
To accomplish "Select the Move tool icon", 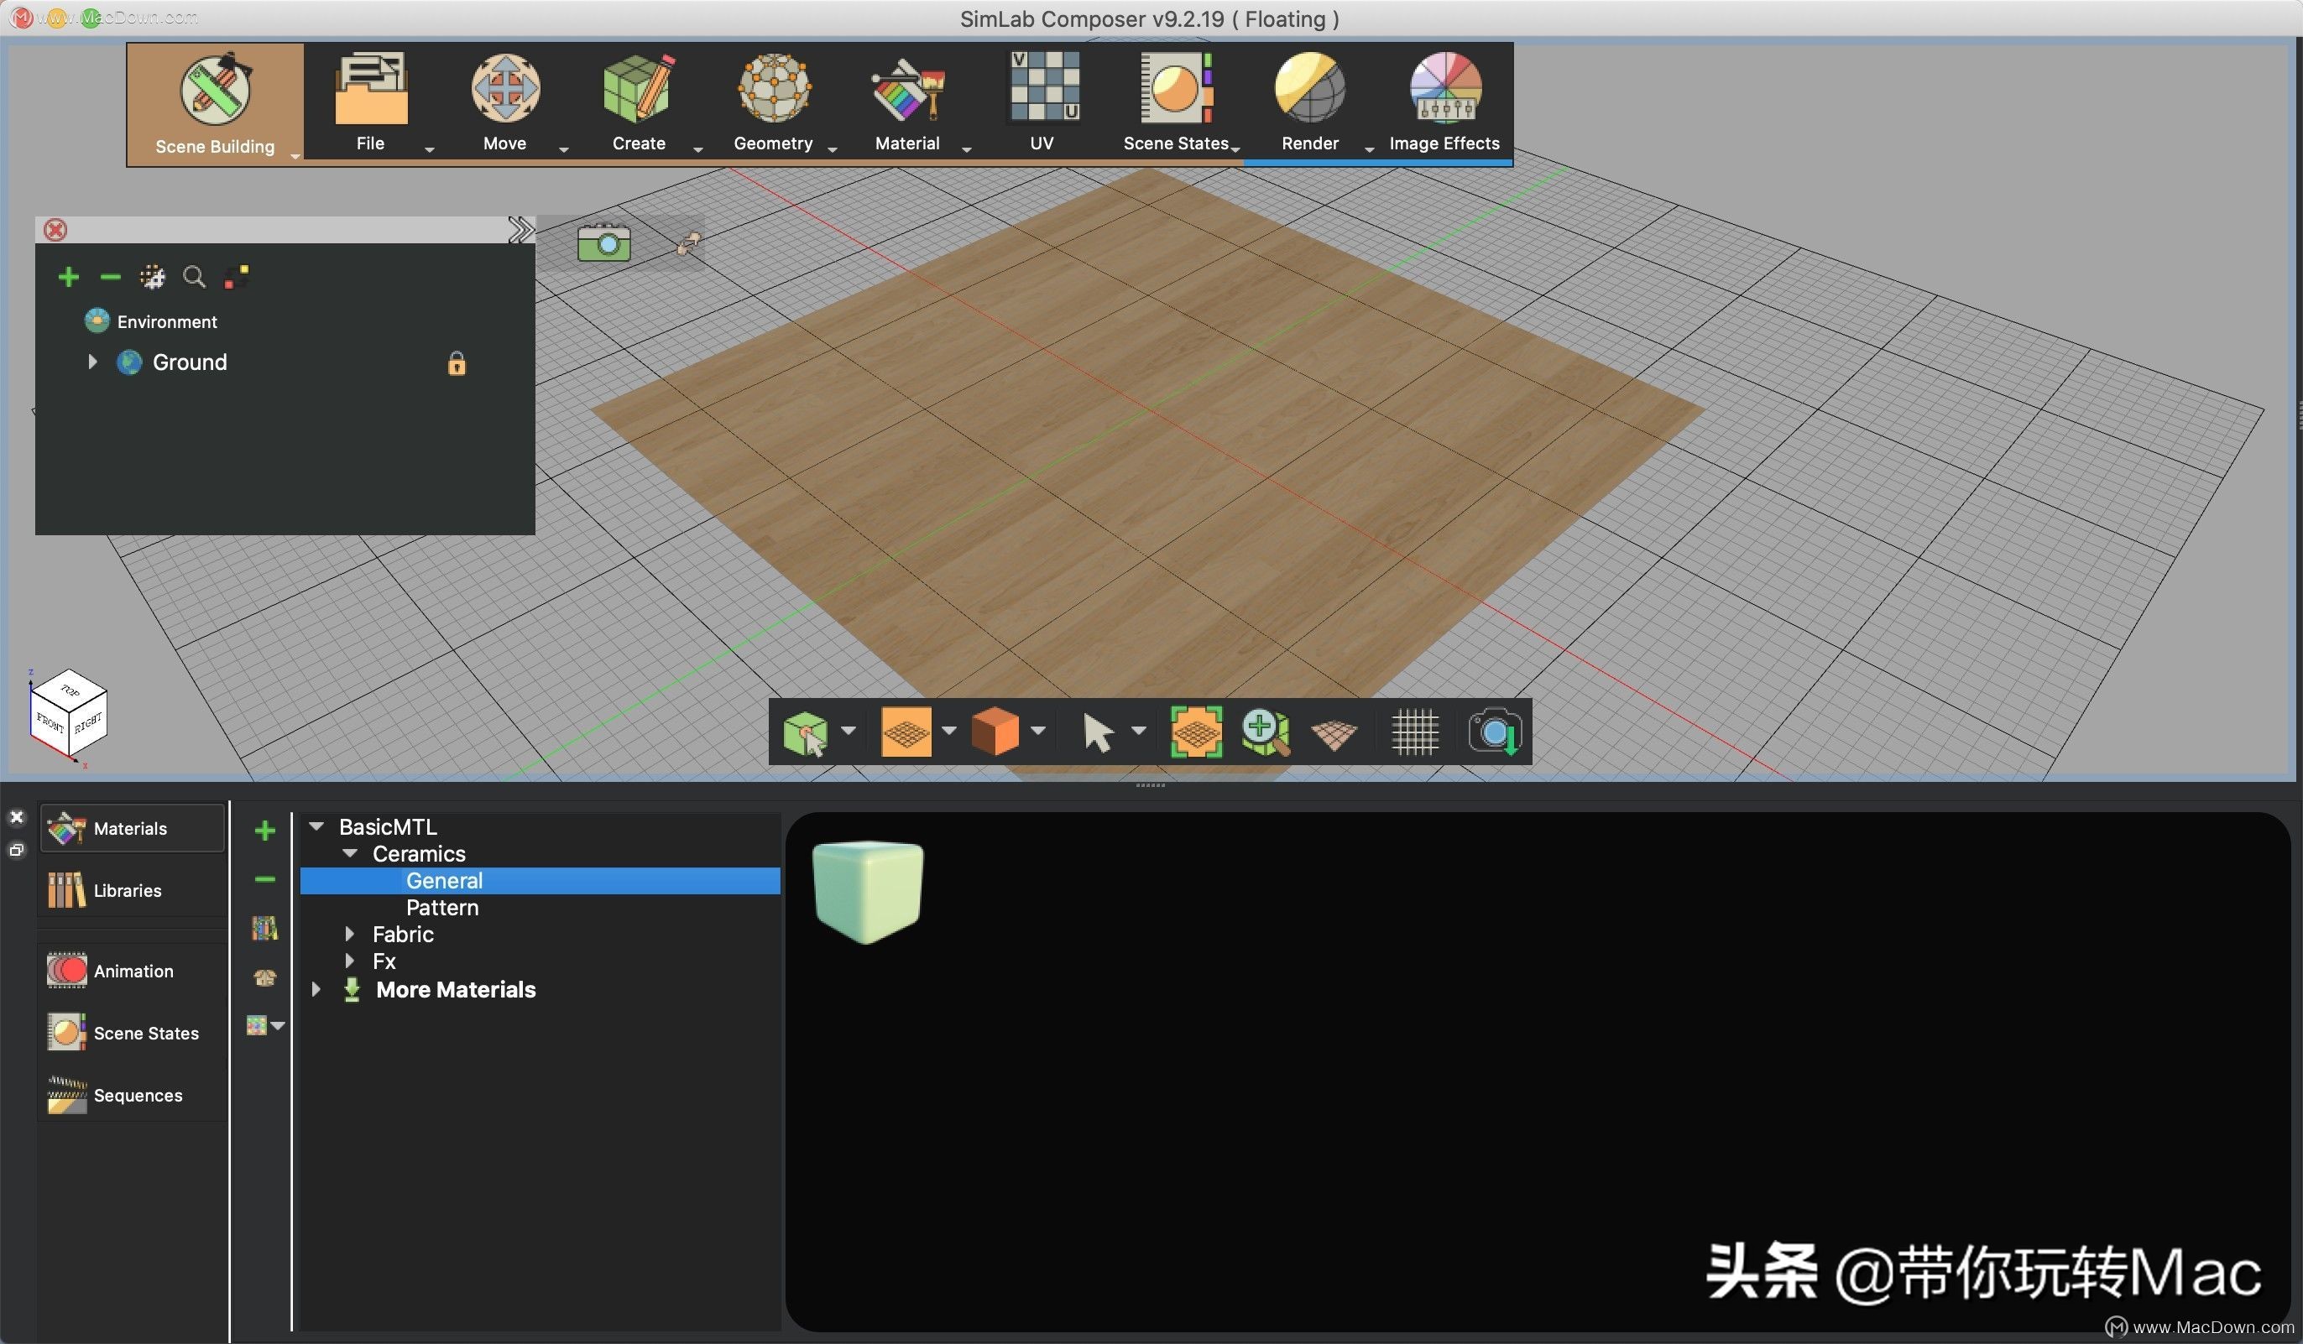I will pyautogui.click(x=504, y=88).
